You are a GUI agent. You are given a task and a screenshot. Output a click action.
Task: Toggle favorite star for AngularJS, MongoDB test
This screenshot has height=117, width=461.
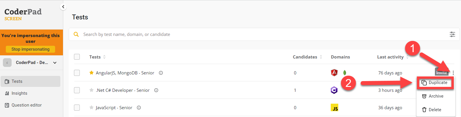coord(91,73)
